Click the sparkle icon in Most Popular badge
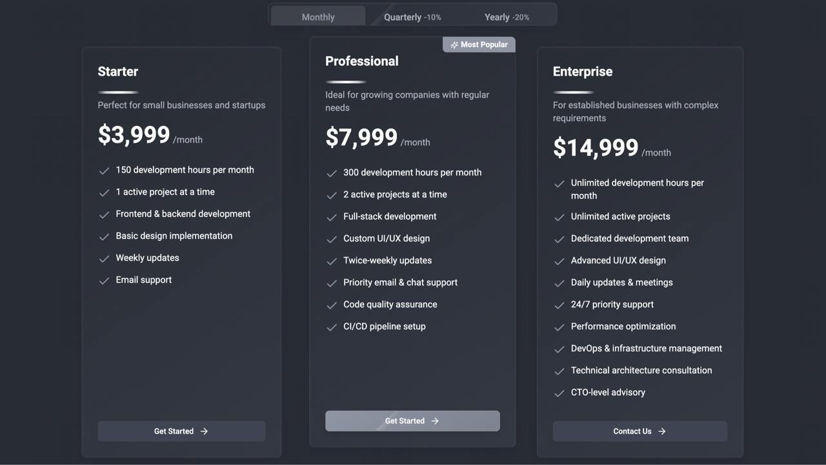The image size is (826, 465). click(454, 45)
